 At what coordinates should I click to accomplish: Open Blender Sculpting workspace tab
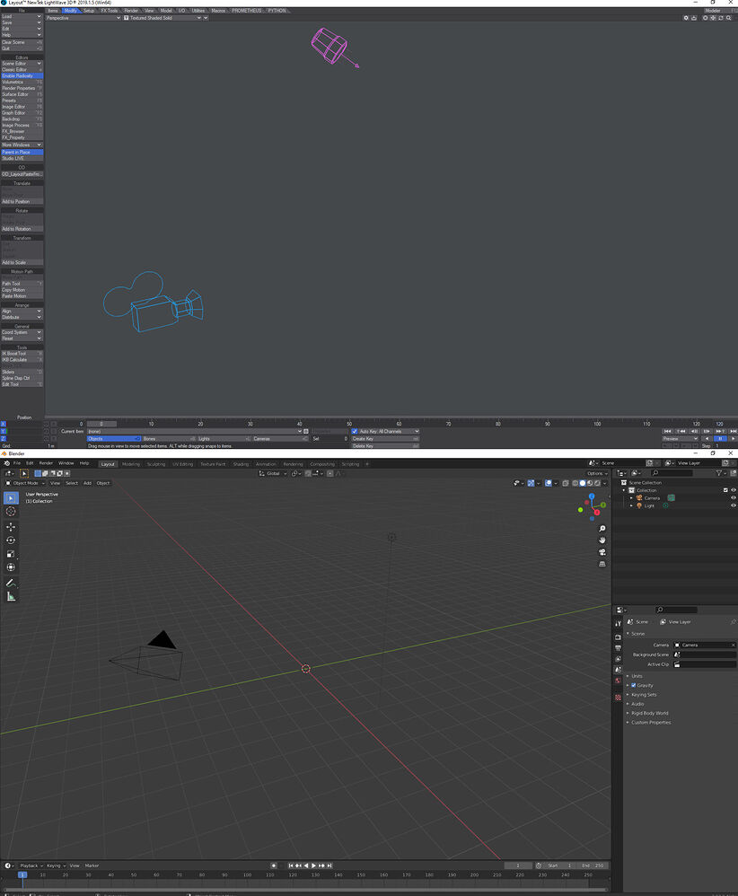(156, 464)
